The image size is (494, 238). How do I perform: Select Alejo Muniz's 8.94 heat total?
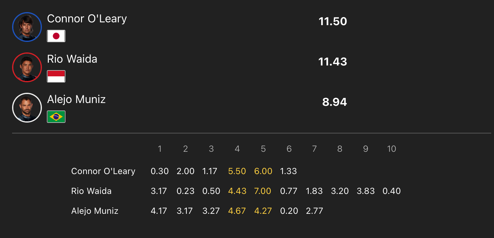pyautogui.click(x=335, y=102)
